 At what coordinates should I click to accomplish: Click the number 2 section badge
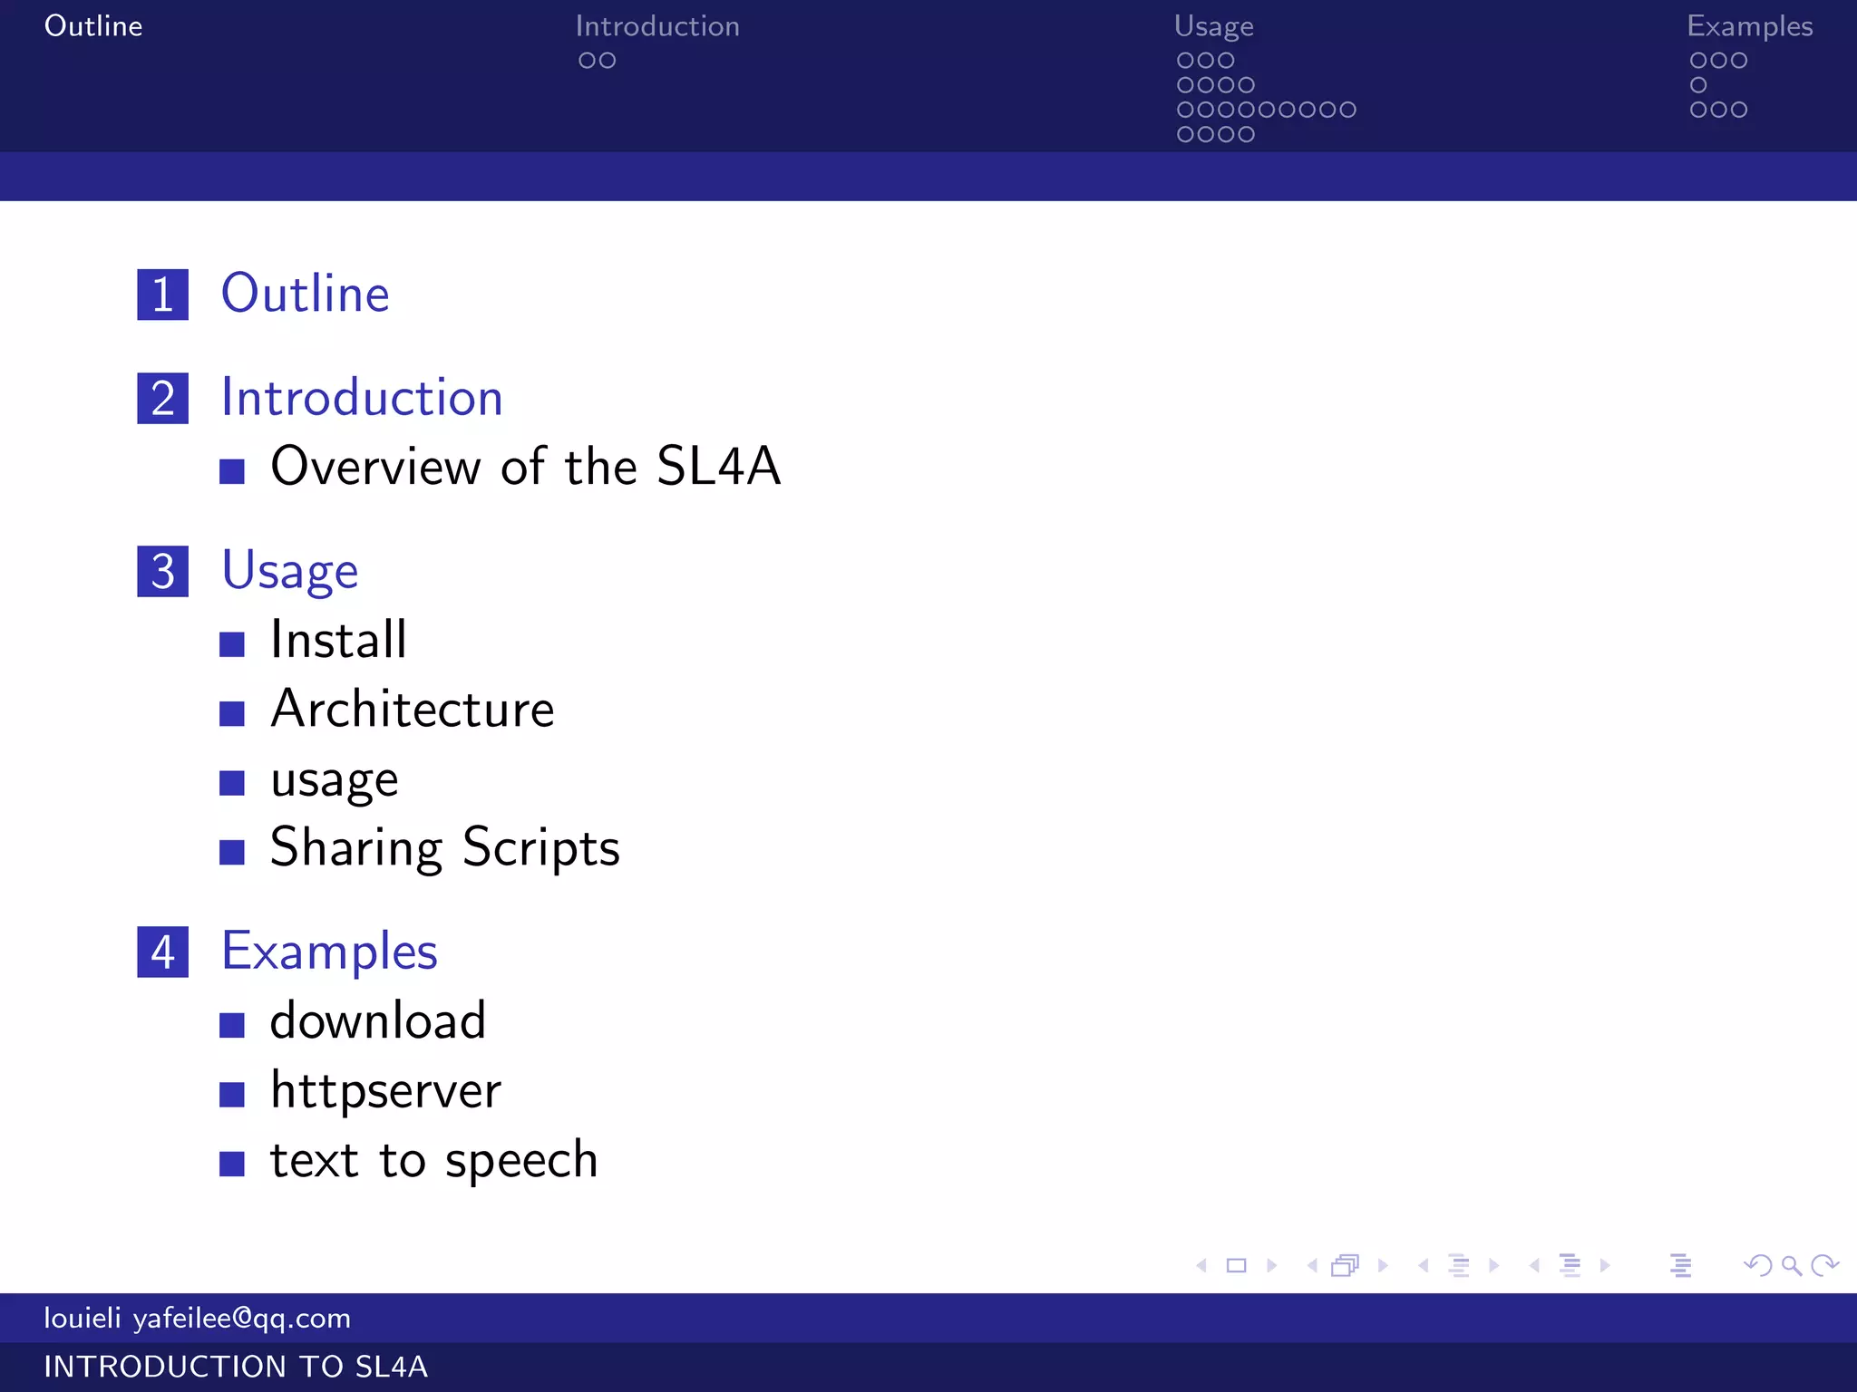click(x=163, y=399)
